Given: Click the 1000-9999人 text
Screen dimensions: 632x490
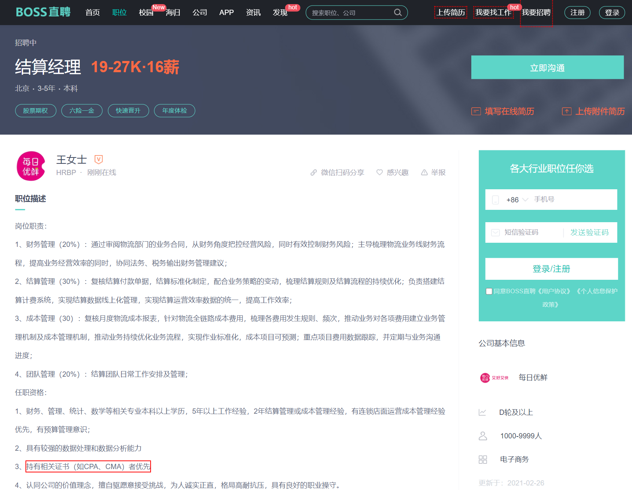Looking at the screenshot, I should [521, 436].
